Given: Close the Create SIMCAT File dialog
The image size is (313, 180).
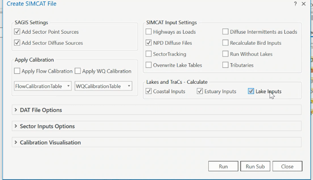Looking at the screenshot, I should (x=304, y=4).
